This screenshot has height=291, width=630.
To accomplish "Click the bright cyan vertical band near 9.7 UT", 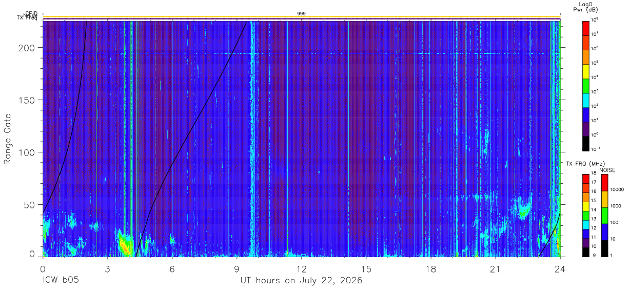I will tap(251, 139).
